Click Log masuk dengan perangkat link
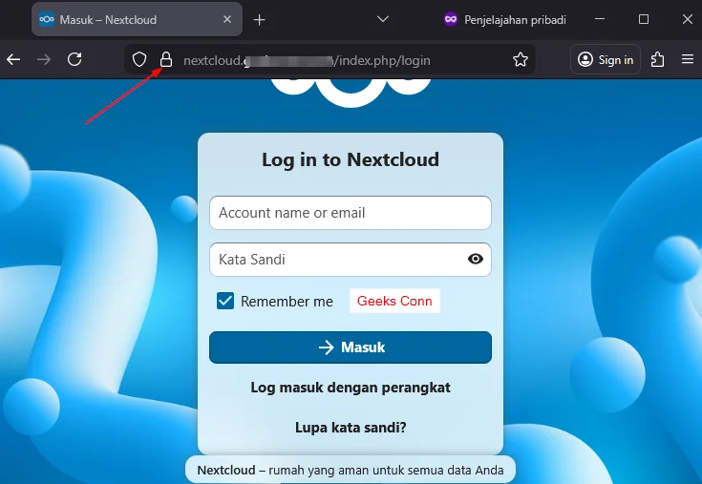Screen dimensions: 702x484 pos(351,388)
